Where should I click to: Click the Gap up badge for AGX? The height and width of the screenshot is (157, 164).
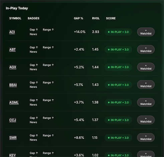[34, 65]
